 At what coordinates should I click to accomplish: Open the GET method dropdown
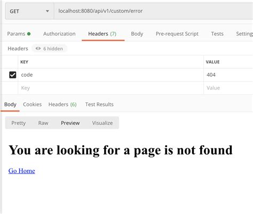click(x=29, y=11)
